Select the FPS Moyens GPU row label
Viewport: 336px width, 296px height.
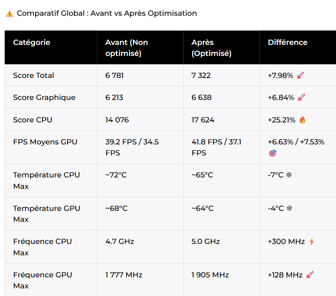tap(45, 142)
